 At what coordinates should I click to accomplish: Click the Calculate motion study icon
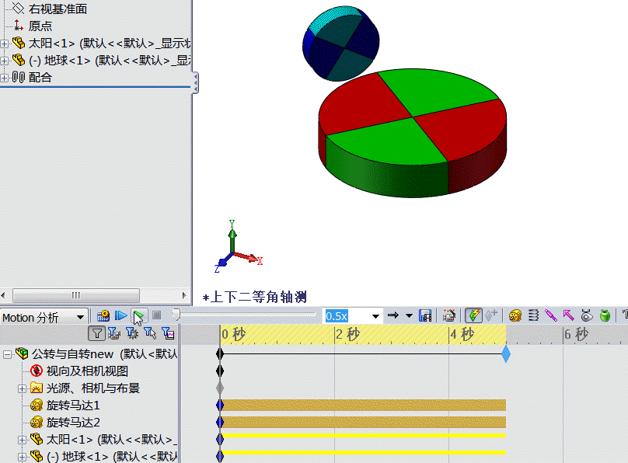pyautogui.click(x=102, y=315)
